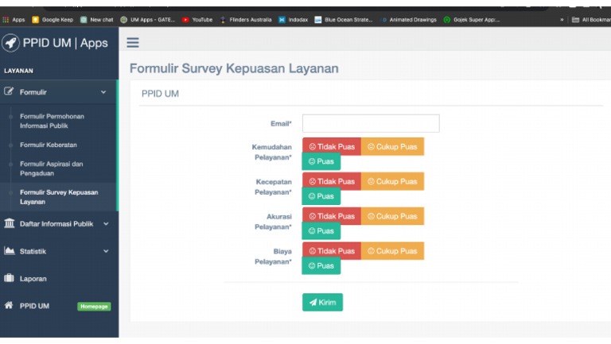Click the Statistik chart icon
The width and height of the screenshot is (611, 344).
pyautogui.click(x=10, y=251)
